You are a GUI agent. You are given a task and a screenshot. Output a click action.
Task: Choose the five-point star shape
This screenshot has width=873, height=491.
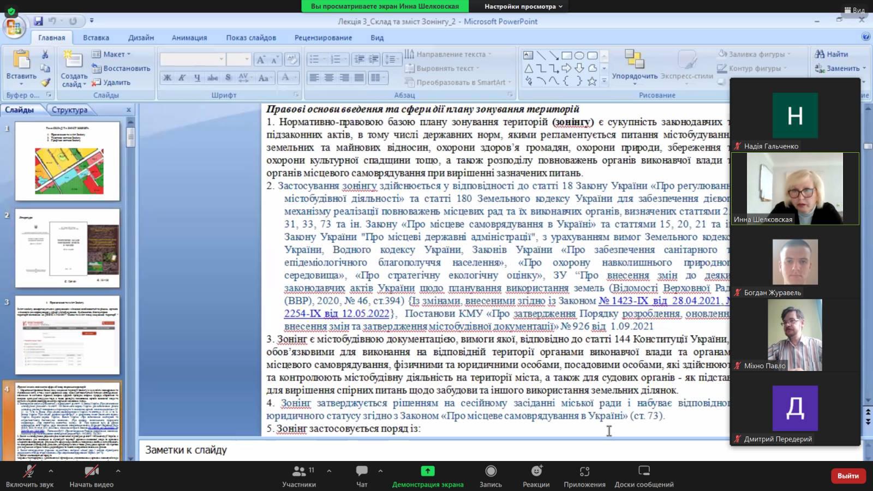click(592, 81)
